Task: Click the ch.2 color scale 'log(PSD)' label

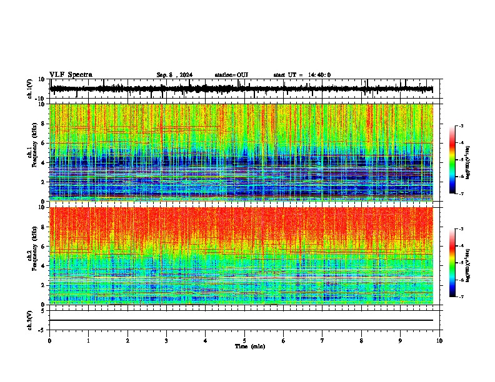Action: 468,265
